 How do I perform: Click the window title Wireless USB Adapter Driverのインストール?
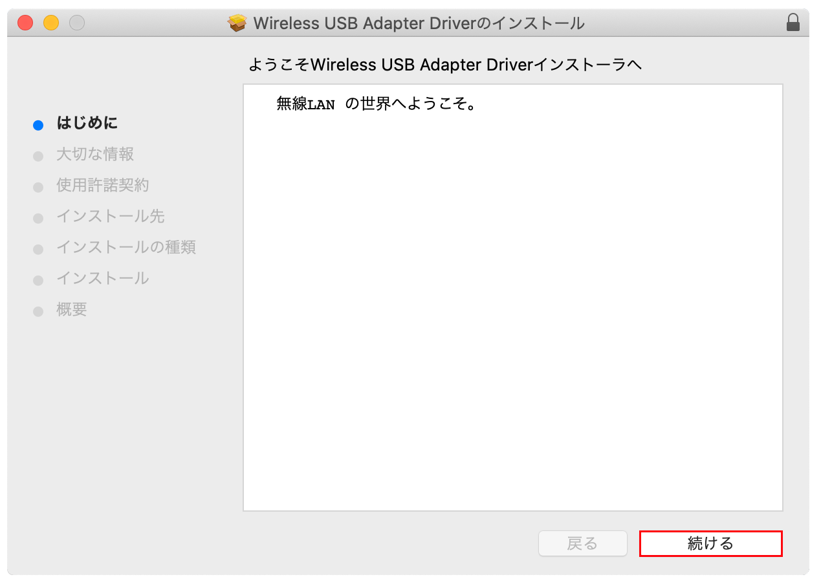point(419,23)
